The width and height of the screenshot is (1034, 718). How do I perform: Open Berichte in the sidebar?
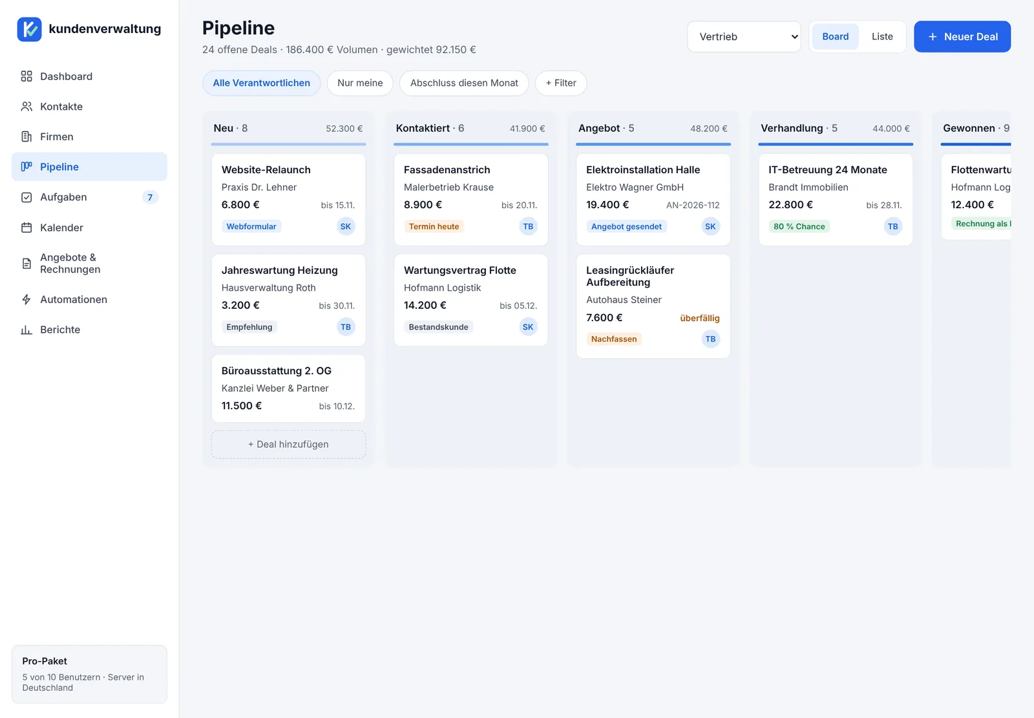click(89, 330)
